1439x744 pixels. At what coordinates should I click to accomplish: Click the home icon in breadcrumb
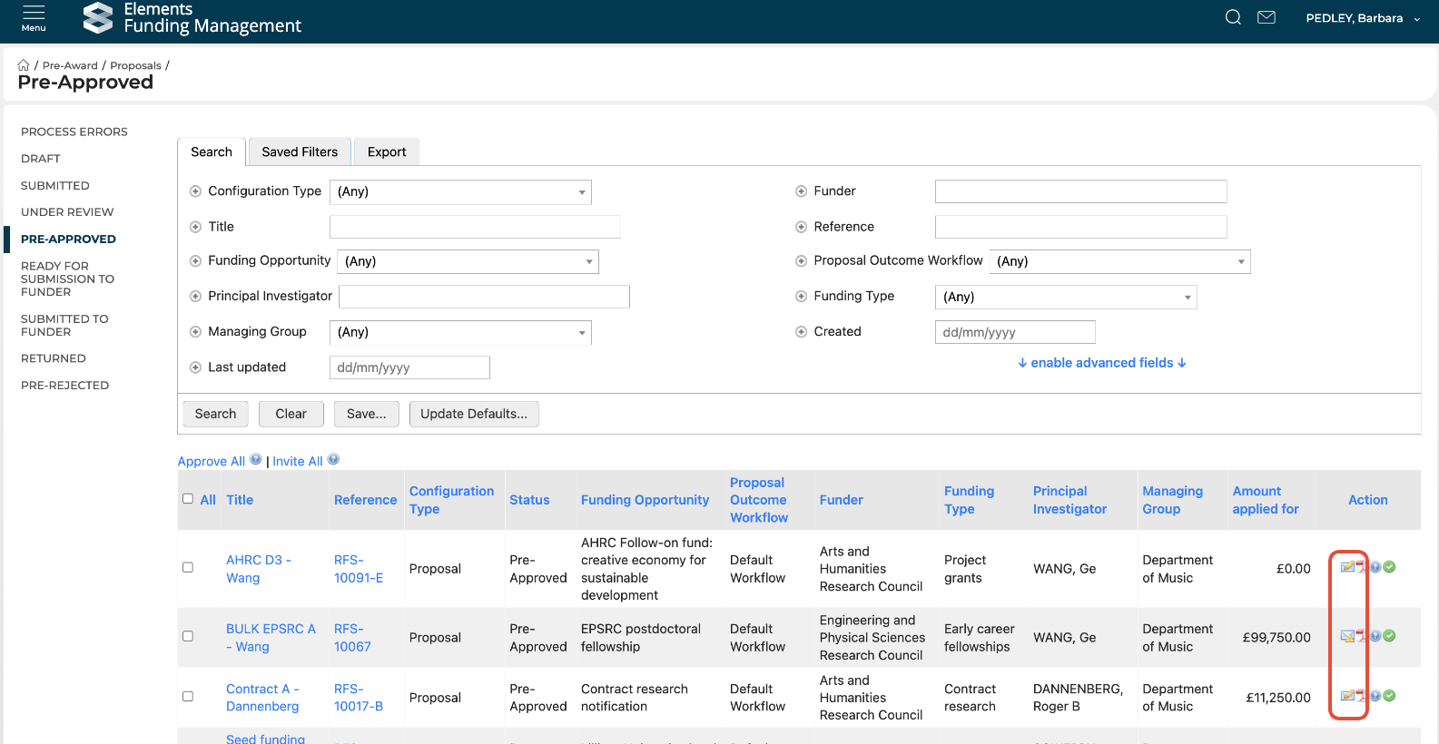[24, 65]
